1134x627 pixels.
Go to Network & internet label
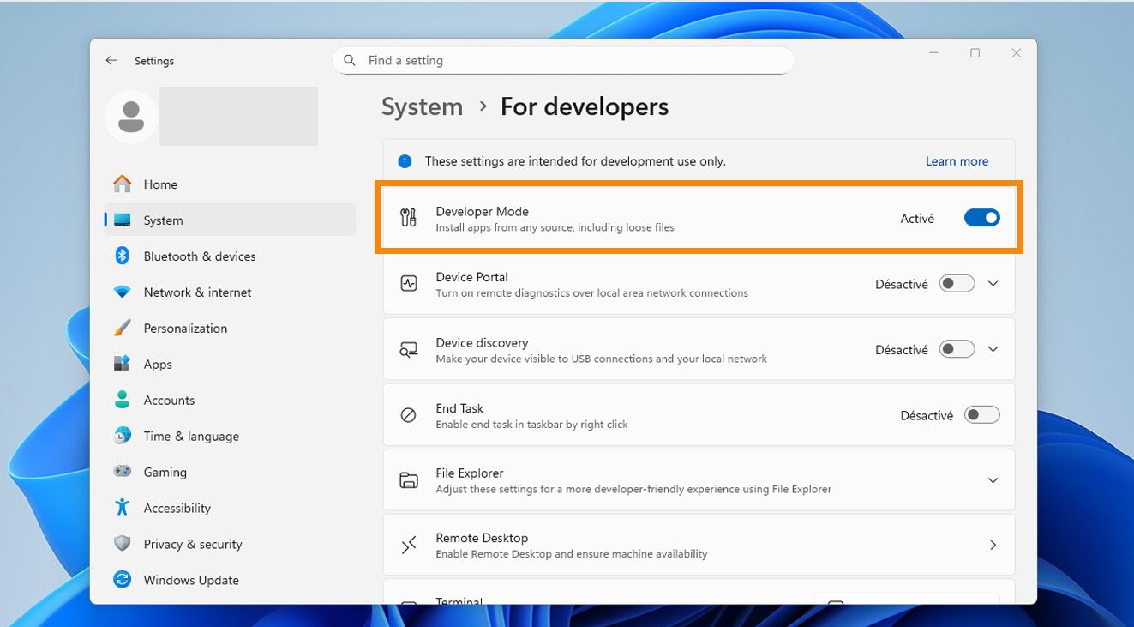click(x=197, y=292)
